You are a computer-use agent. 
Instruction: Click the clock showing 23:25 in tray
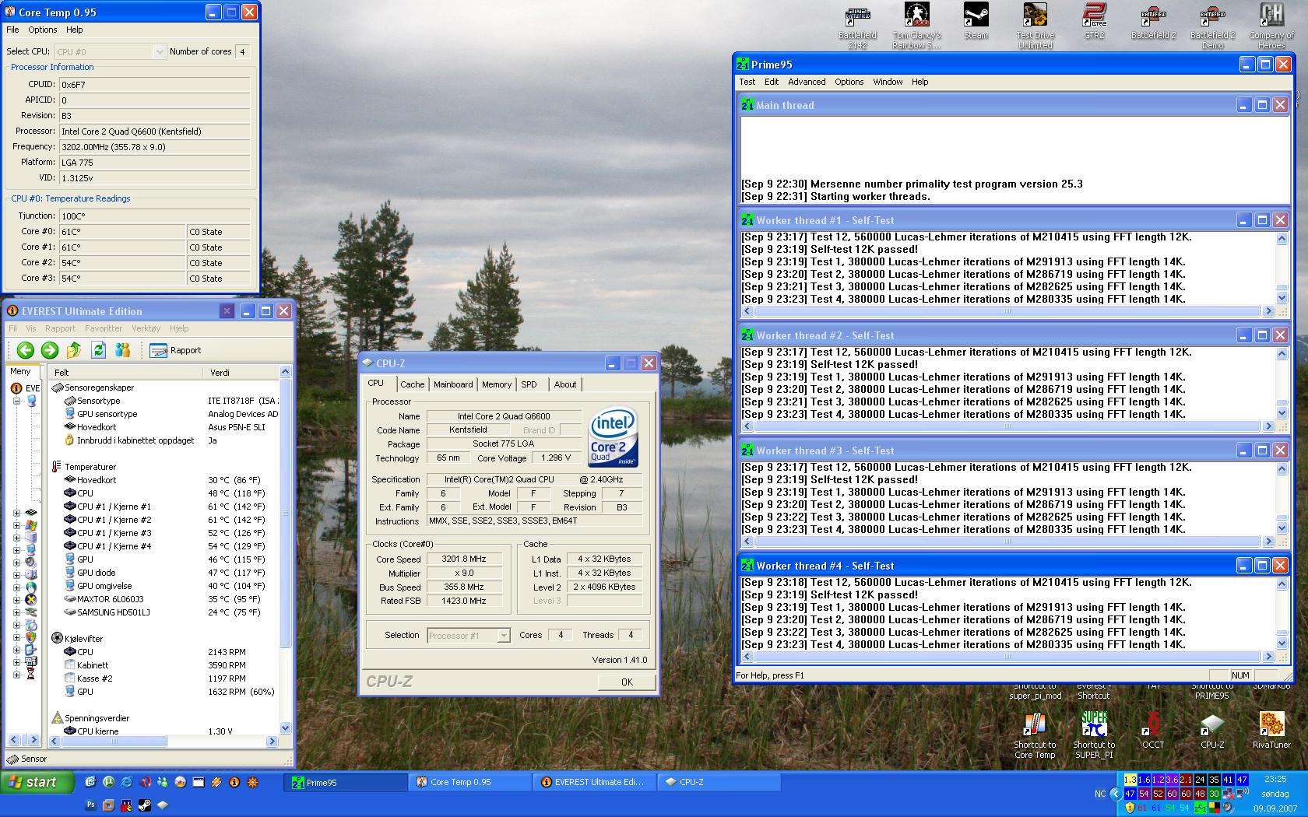click(x=1275, y=779)
